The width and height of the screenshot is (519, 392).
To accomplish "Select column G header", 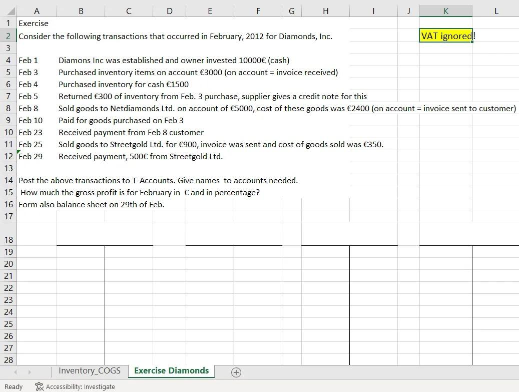I will click(x=292, y=11).
